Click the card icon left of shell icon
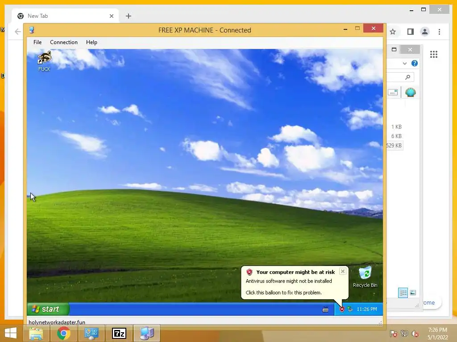This screenshot has height=342, width=457. coord(393,93)
